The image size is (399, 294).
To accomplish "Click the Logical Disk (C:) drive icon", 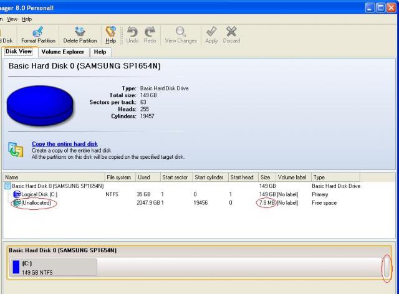I will point(17,194).
